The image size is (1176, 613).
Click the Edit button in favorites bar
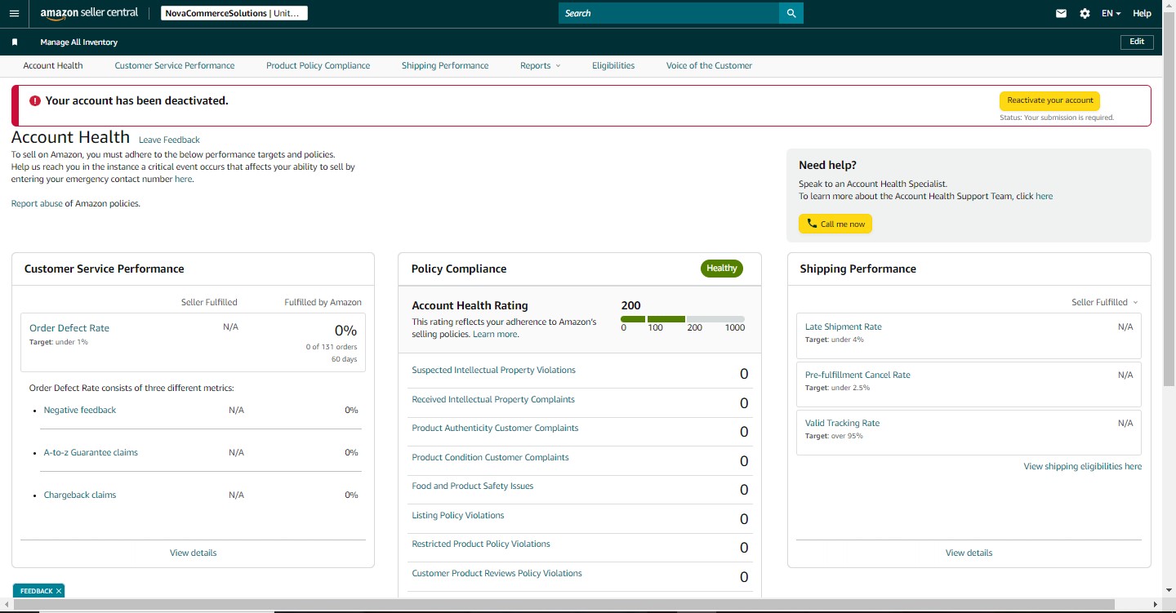1137,42
